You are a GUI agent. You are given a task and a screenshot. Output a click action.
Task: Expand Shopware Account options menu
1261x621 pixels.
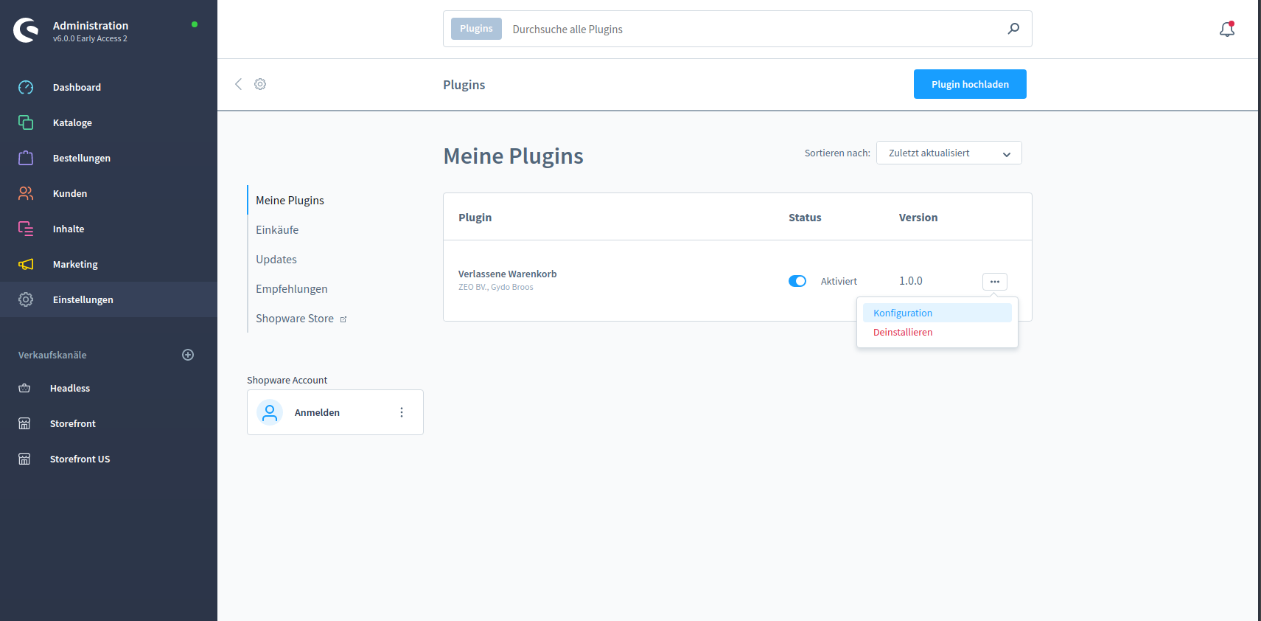pyautogui.click(x=402, y=412)
